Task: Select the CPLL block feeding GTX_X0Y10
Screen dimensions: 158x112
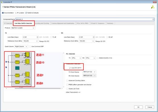Action: pos(17,62)
